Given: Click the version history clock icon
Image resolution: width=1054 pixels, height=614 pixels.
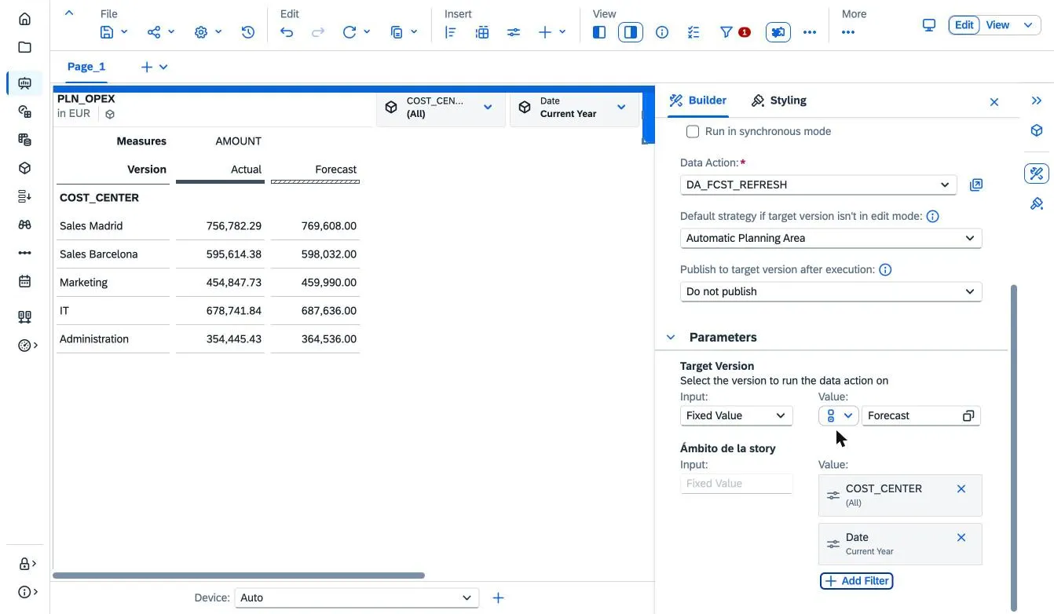Looking at the screenshot, I should (x=248, y=32).
